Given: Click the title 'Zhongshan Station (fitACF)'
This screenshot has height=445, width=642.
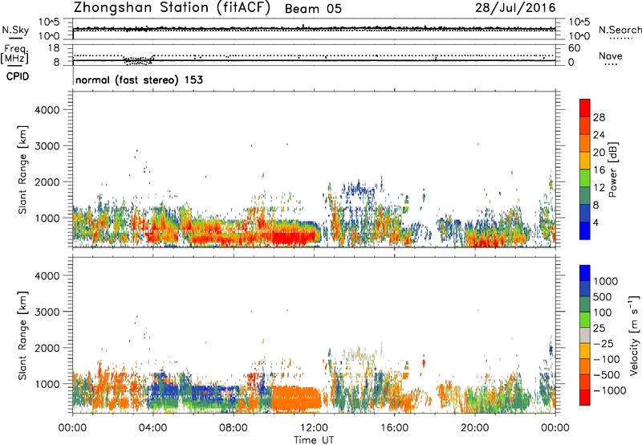Looking at the screenshot, I should pyautogui.click(x=172, y=8).
